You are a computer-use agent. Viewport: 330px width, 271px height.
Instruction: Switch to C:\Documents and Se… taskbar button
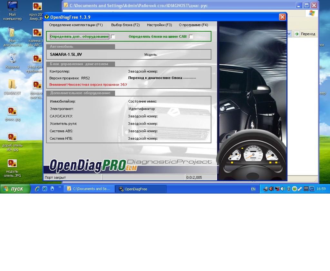(89, 189)
